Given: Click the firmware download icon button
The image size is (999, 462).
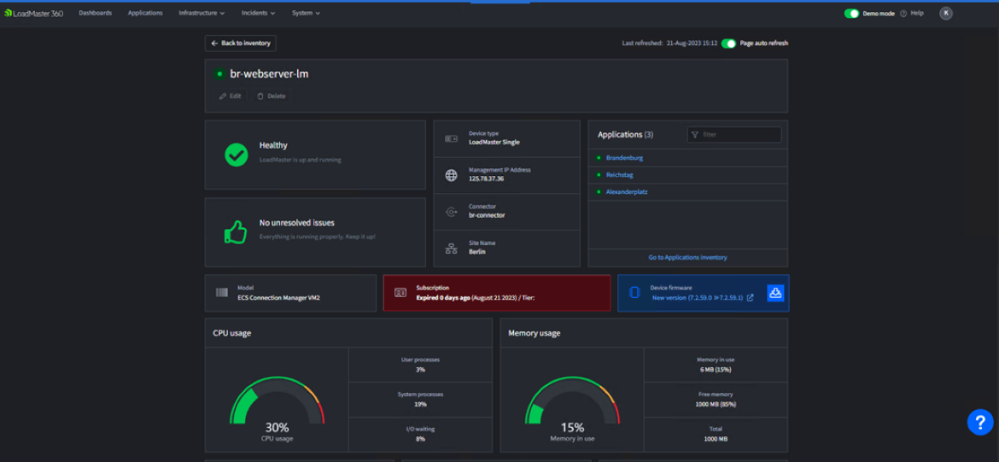Looking at the screenshot, I should point(774,293).
